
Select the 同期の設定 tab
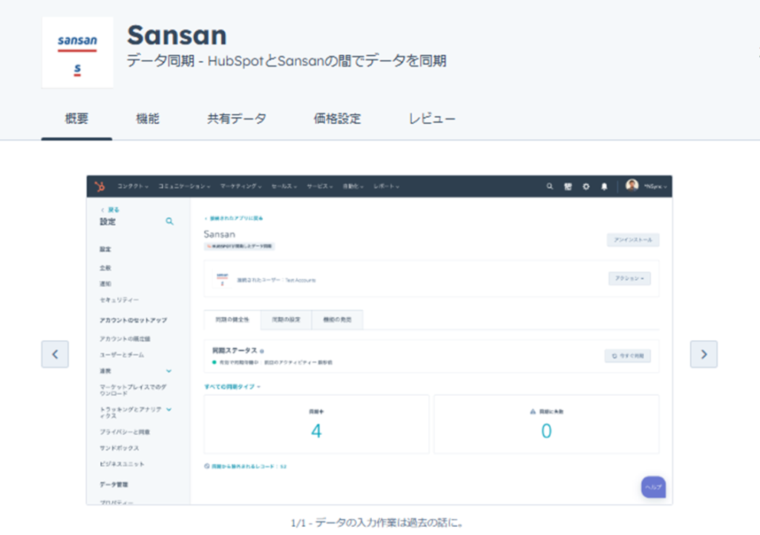click(x=286, y=319)
